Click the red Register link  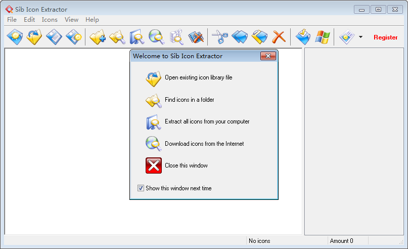point(385,37)
